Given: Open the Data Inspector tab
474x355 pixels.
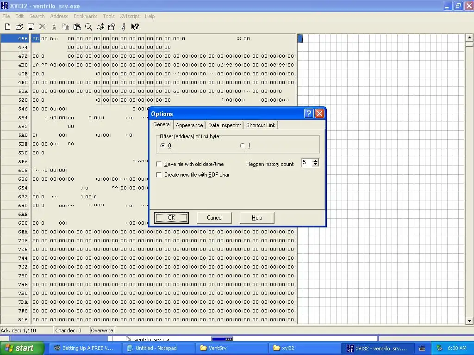Looking at the screenshot, I should pos(225,125).
